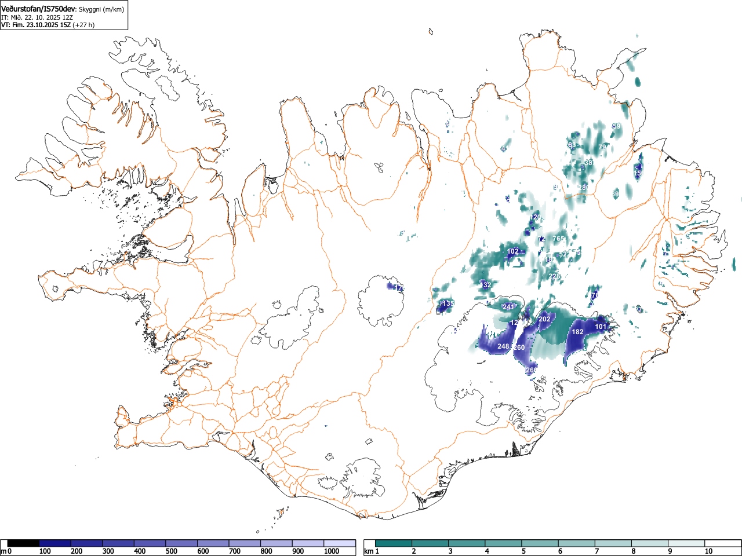Select the 5–6 km legend color swatch

point(540,543)
